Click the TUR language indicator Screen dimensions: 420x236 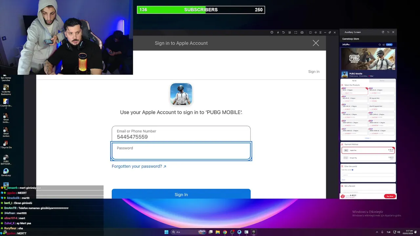click(388, 232)
